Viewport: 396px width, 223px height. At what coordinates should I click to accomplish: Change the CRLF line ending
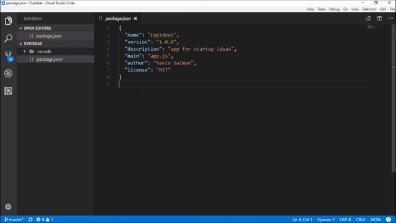(x=360, y=219)
